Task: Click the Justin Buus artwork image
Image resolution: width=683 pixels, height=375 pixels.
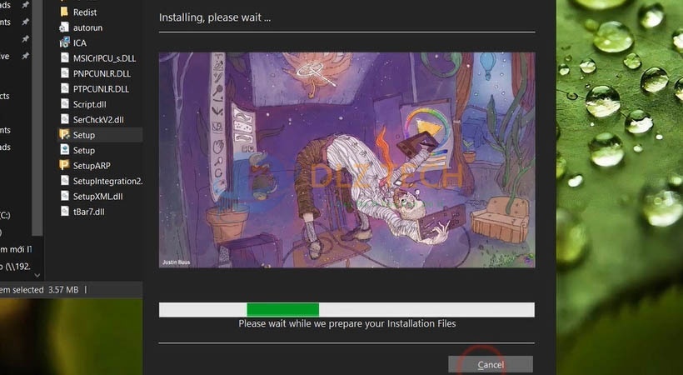Action: [x=346, y=160]
